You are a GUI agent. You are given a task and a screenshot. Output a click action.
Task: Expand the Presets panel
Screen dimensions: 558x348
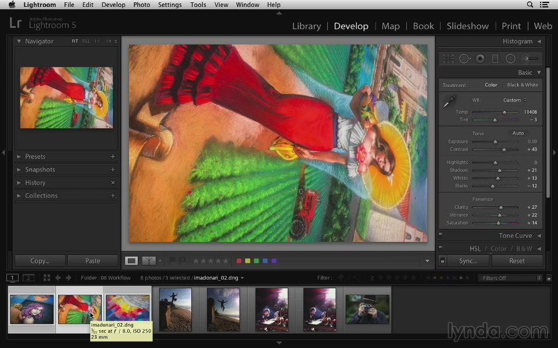(19, 157)
